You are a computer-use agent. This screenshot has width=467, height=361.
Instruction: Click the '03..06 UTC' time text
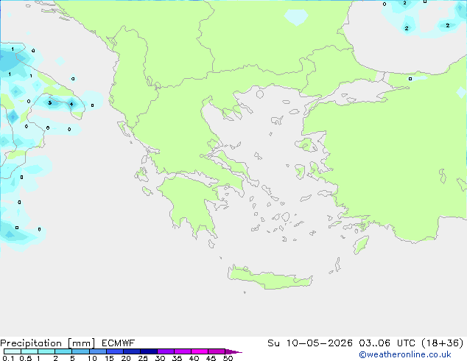point(387,343)
